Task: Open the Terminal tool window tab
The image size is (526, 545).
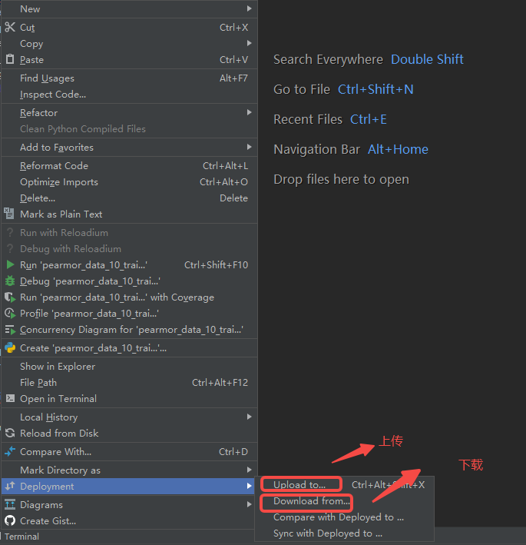Action: (22, 537)
